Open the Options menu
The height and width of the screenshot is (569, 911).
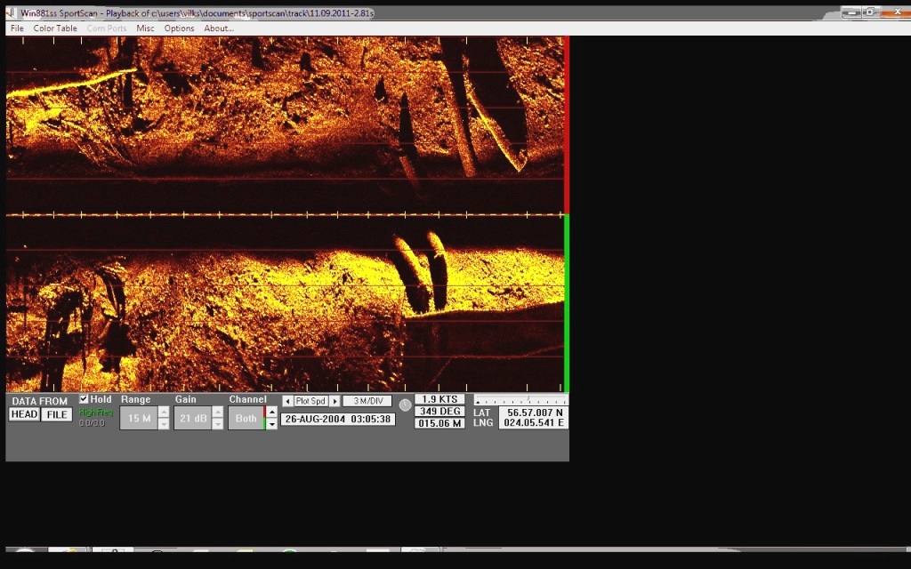coord(179,28)
